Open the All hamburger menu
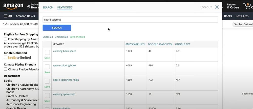Viewport: 253px width, 109px height. click(x=8, y=16)
